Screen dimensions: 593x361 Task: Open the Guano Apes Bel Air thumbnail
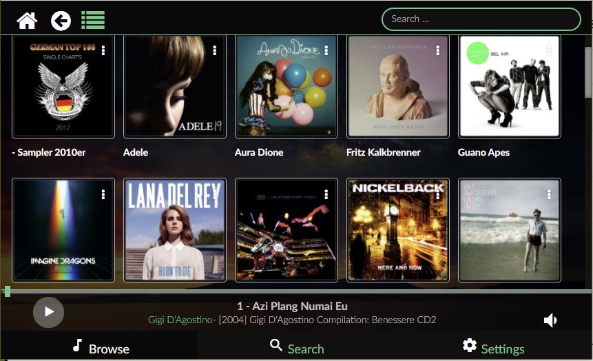point(510,87)
